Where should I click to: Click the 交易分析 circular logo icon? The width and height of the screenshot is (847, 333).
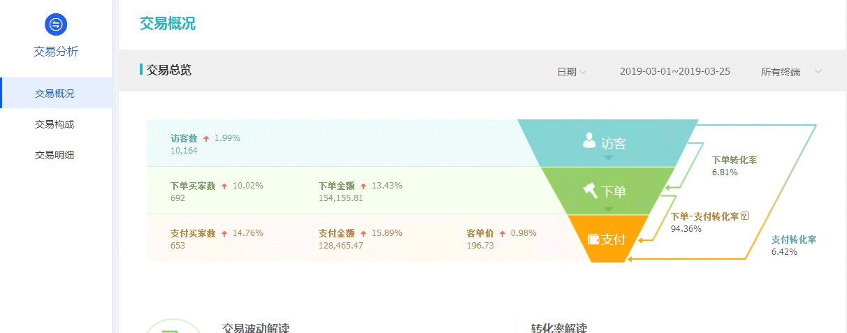[56, 24]
